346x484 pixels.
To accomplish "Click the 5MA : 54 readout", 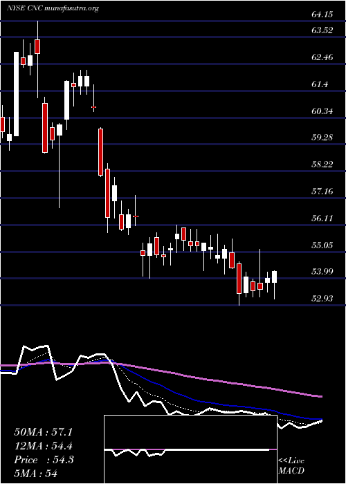I will (36, 474).
